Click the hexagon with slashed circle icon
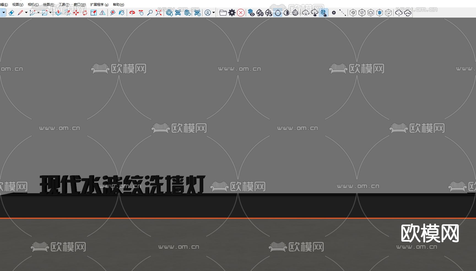Image resolution: width=476 pixels, height=271 pixels. 362,13
